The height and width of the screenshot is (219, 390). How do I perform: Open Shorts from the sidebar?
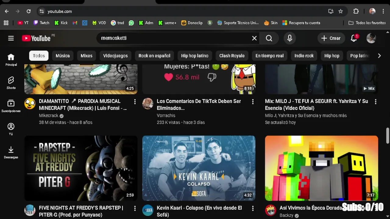[x=11, y=83]
